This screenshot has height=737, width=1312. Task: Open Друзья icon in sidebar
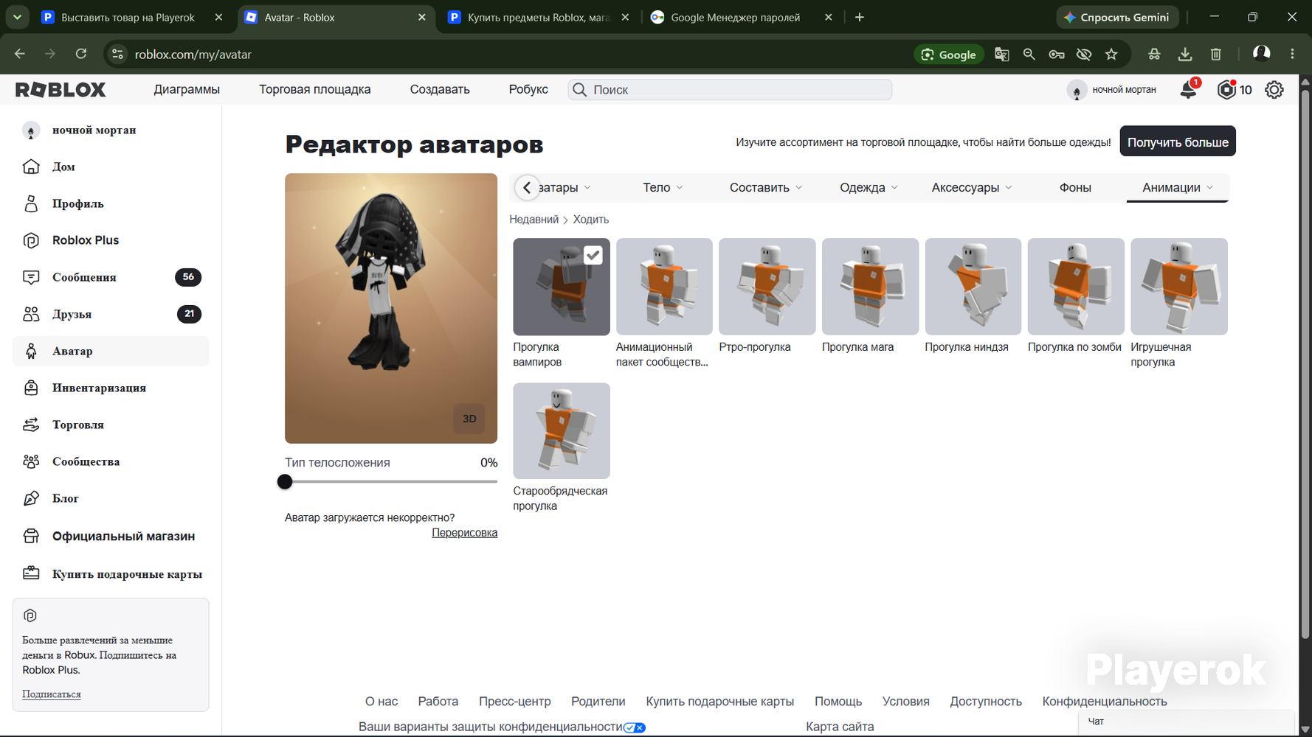click(x=31, y=314)
